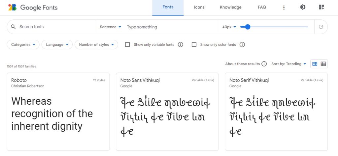338x156 pixels.
Task: Enable Show only color fonts checkbox
Action: tap(194, 45)
